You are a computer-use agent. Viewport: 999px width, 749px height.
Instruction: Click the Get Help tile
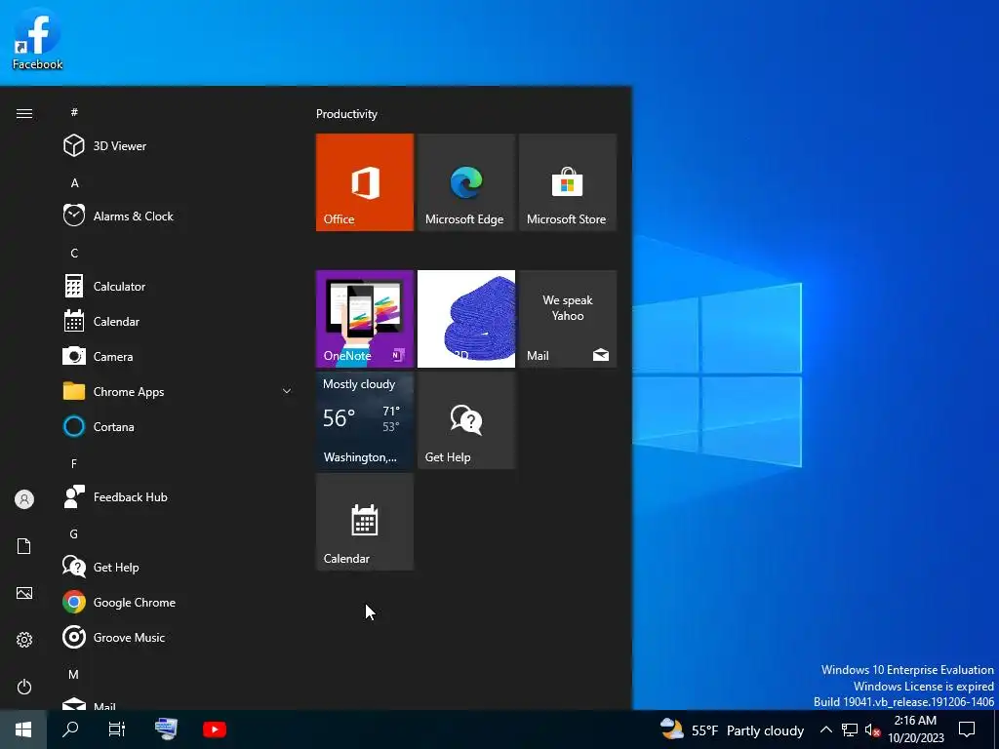tap(466, 420)
